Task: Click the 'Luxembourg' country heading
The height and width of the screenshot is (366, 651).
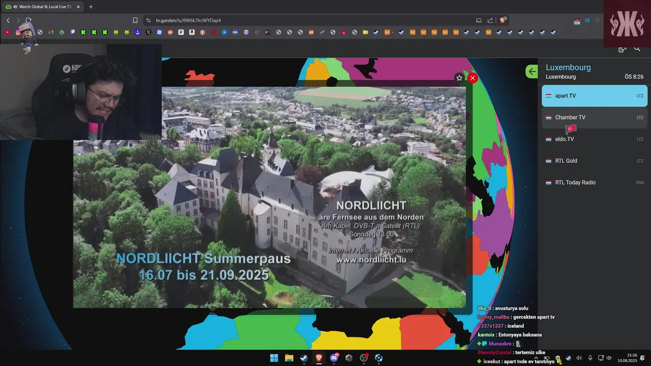Action: click(x=568, y=67)
